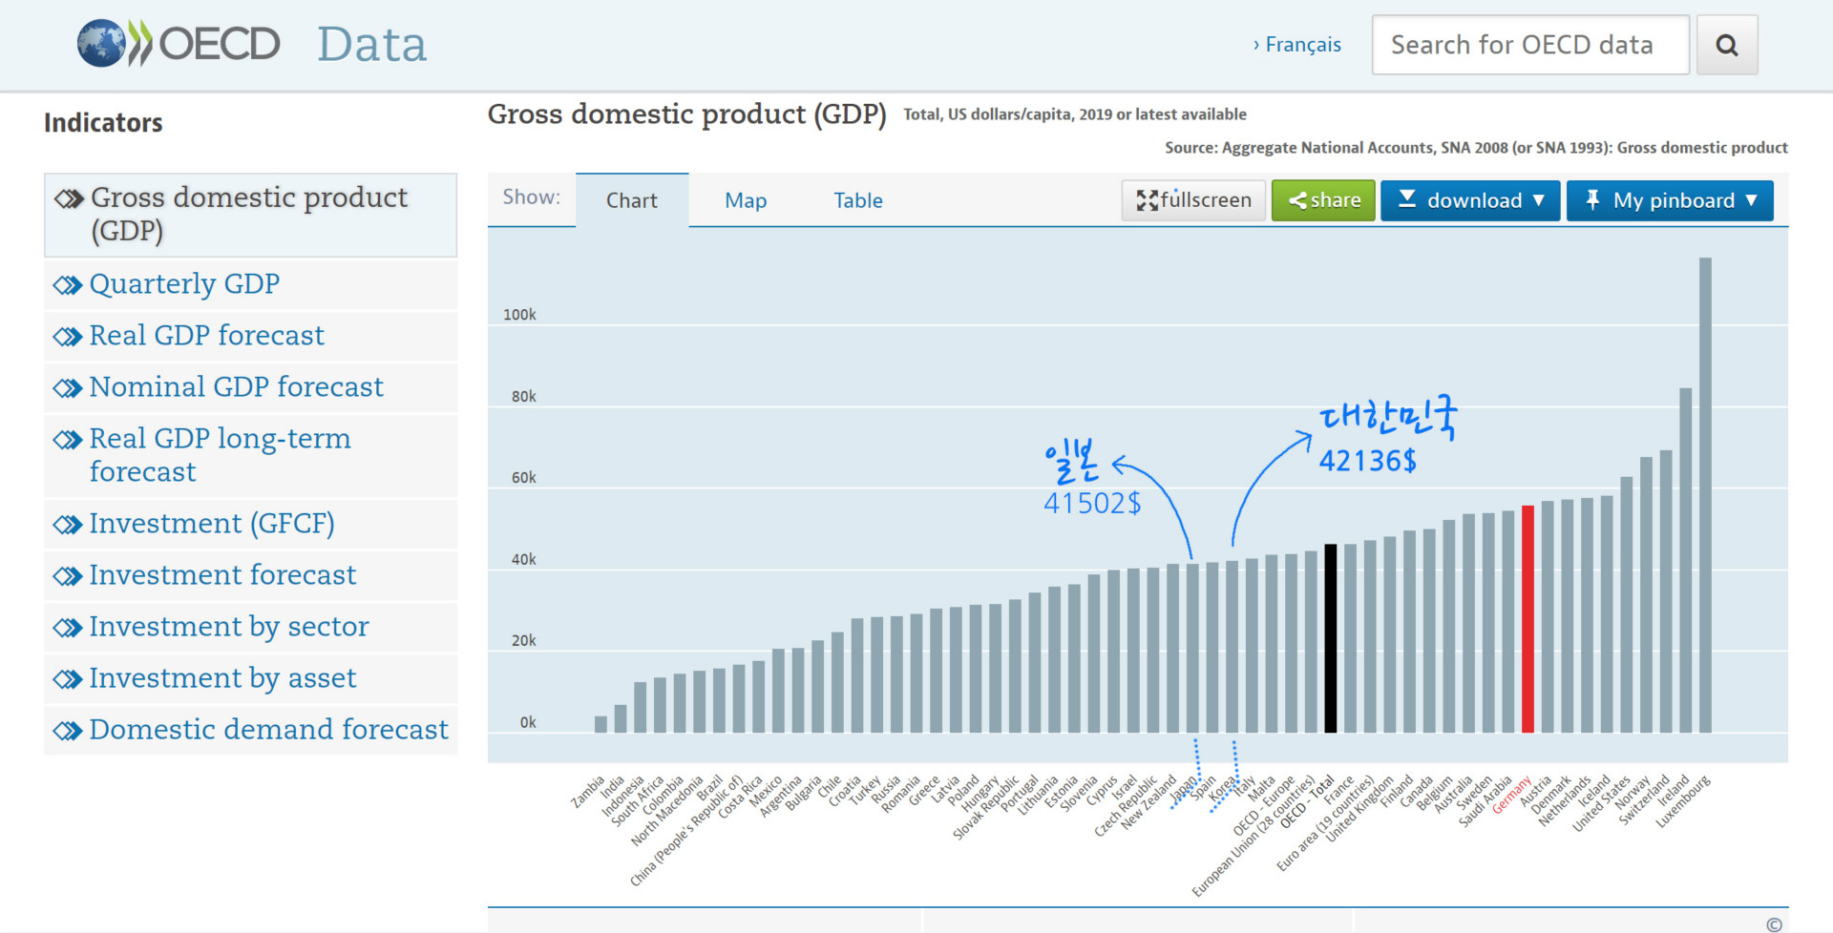Click the OECD globe logo

[x=101, y=44]
